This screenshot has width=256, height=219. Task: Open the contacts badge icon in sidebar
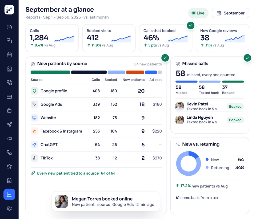tap(9, 69)
